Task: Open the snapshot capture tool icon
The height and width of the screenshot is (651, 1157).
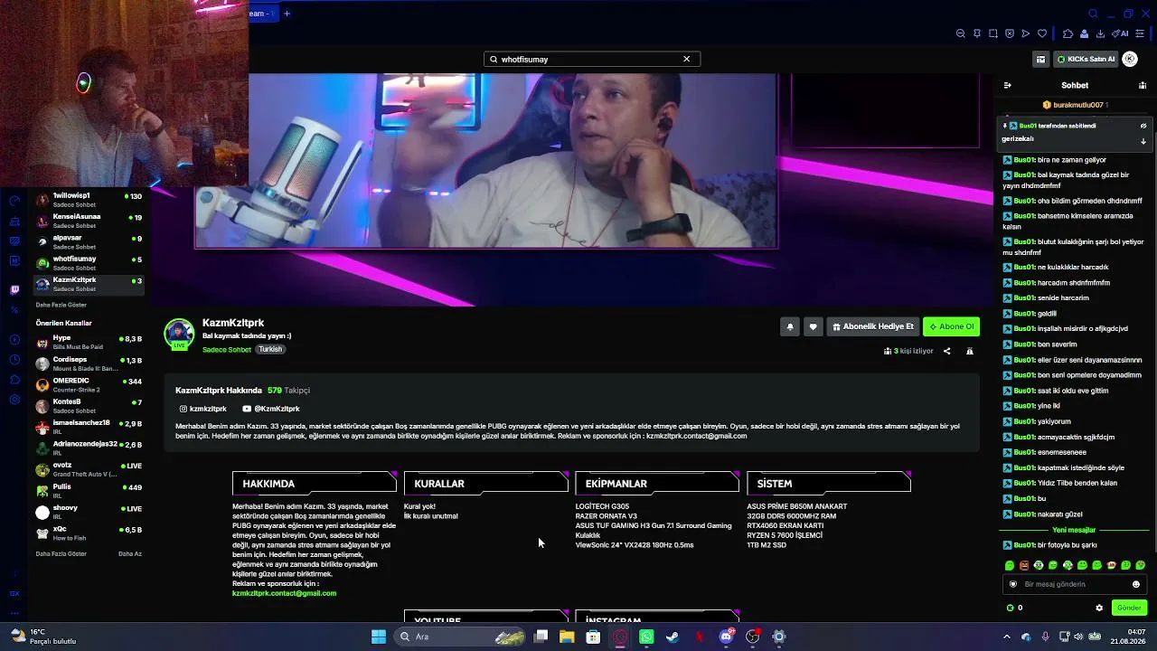Action: coord(993,33)
